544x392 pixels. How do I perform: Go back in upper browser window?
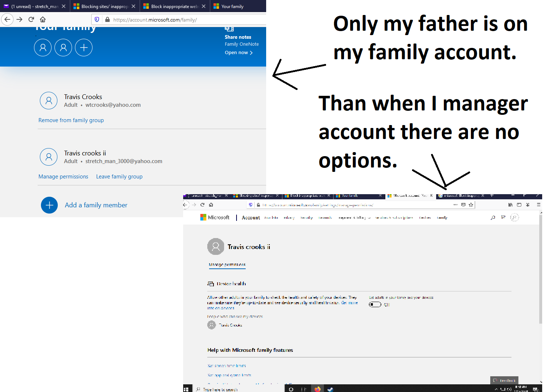7,19
